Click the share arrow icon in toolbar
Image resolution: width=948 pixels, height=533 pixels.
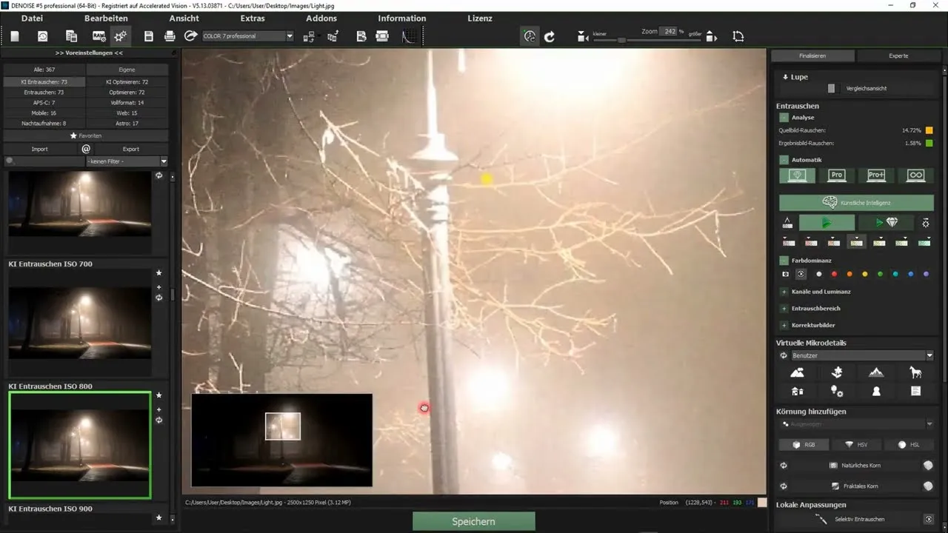coord(190,36)
